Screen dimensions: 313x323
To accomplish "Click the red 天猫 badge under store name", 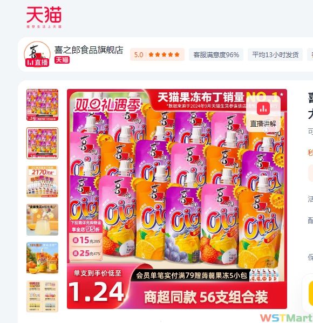I will tap(62, 60).
